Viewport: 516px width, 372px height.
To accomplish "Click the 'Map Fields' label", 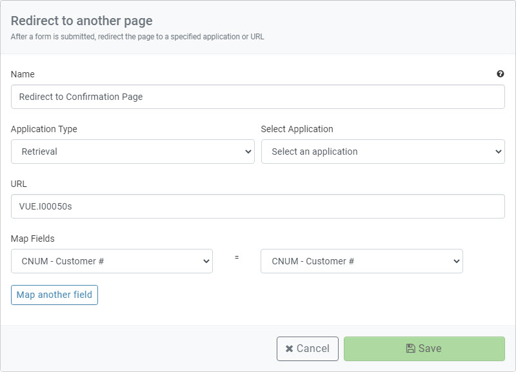I will tap(33, 239).
